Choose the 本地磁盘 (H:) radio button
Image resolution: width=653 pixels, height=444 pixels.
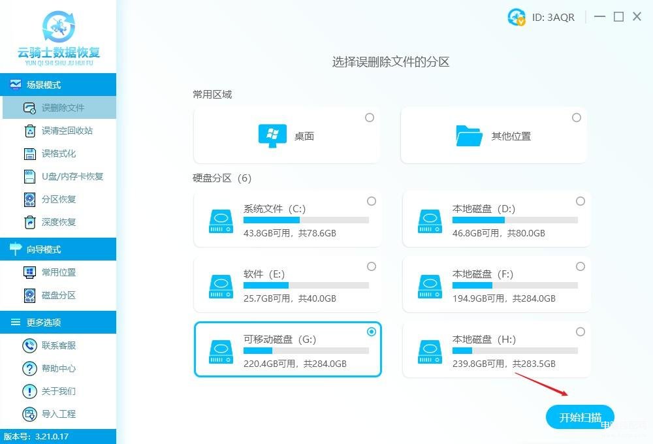(x=581, y=332)
